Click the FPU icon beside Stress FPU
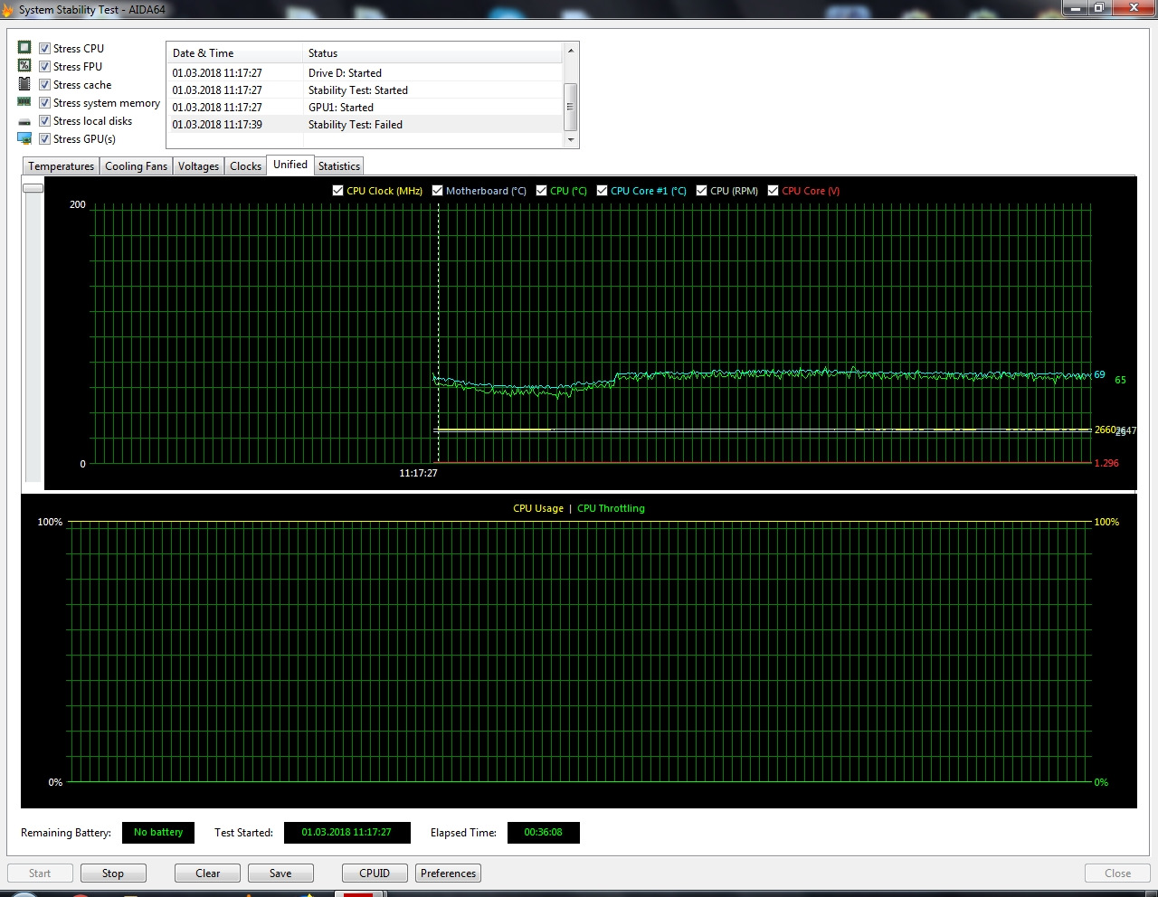1158x897 pixels. pyautogui.click(x=24, y=66)
